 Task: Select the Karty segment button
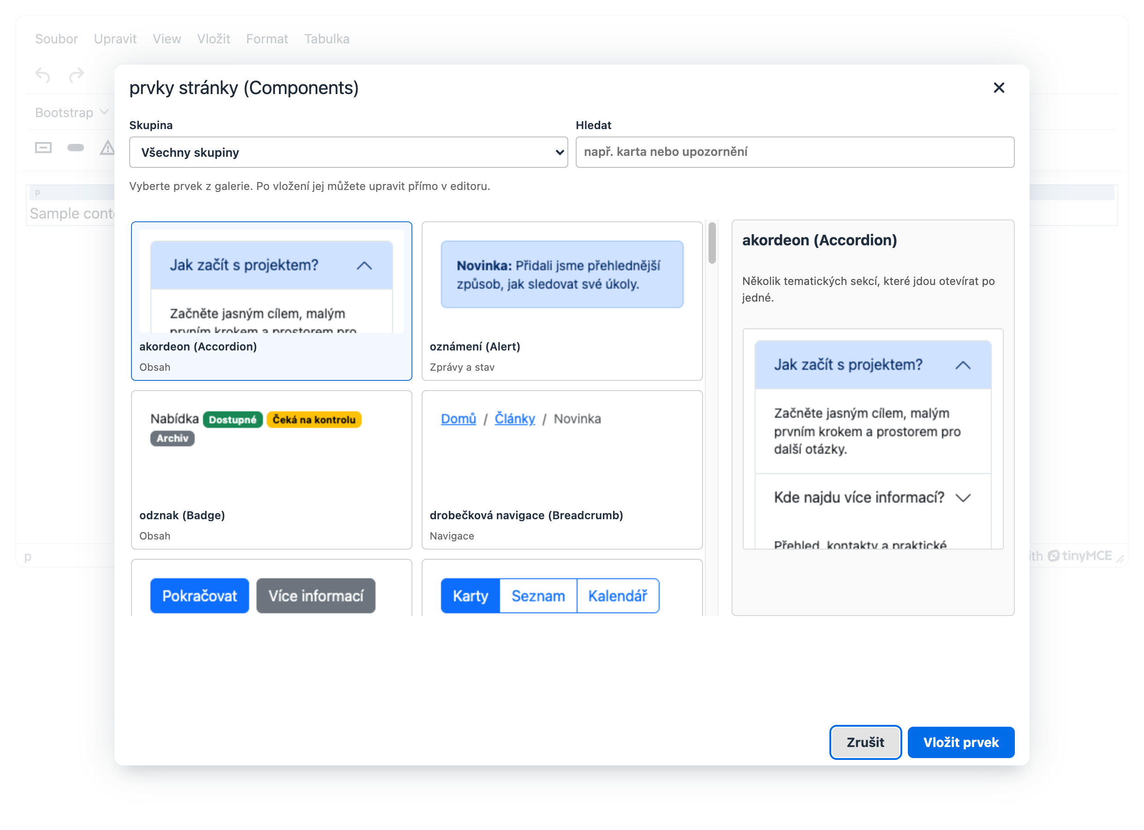click(x=470, y=596)
